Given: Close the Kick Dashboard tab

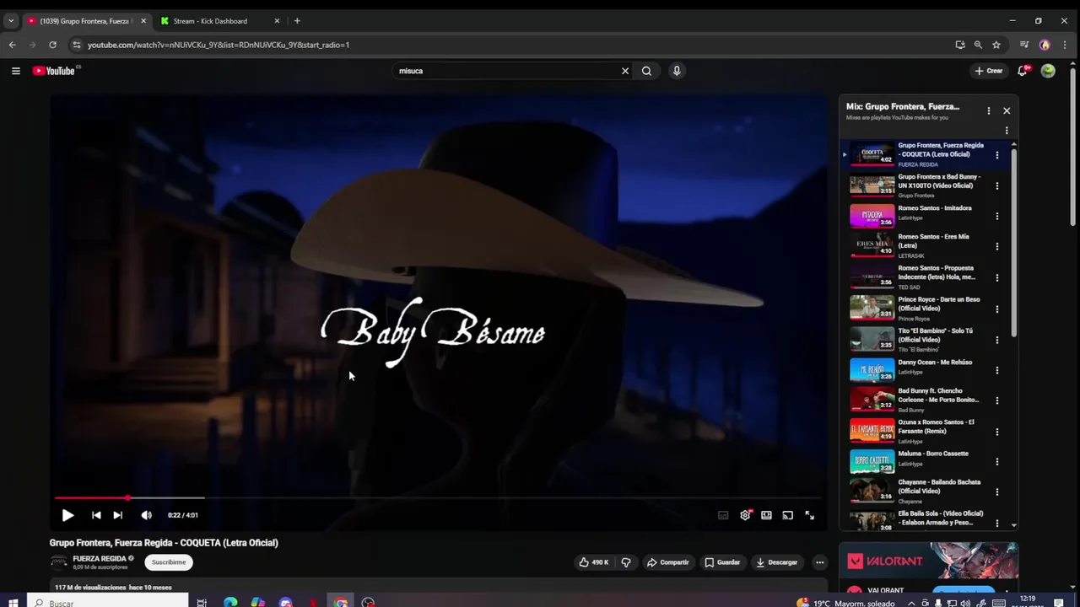Looking at the screenshot, I should tap(277, 21).
